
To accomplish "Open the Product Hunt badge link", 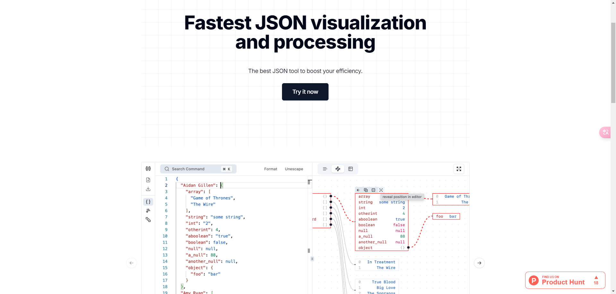I will coord(565,280).
